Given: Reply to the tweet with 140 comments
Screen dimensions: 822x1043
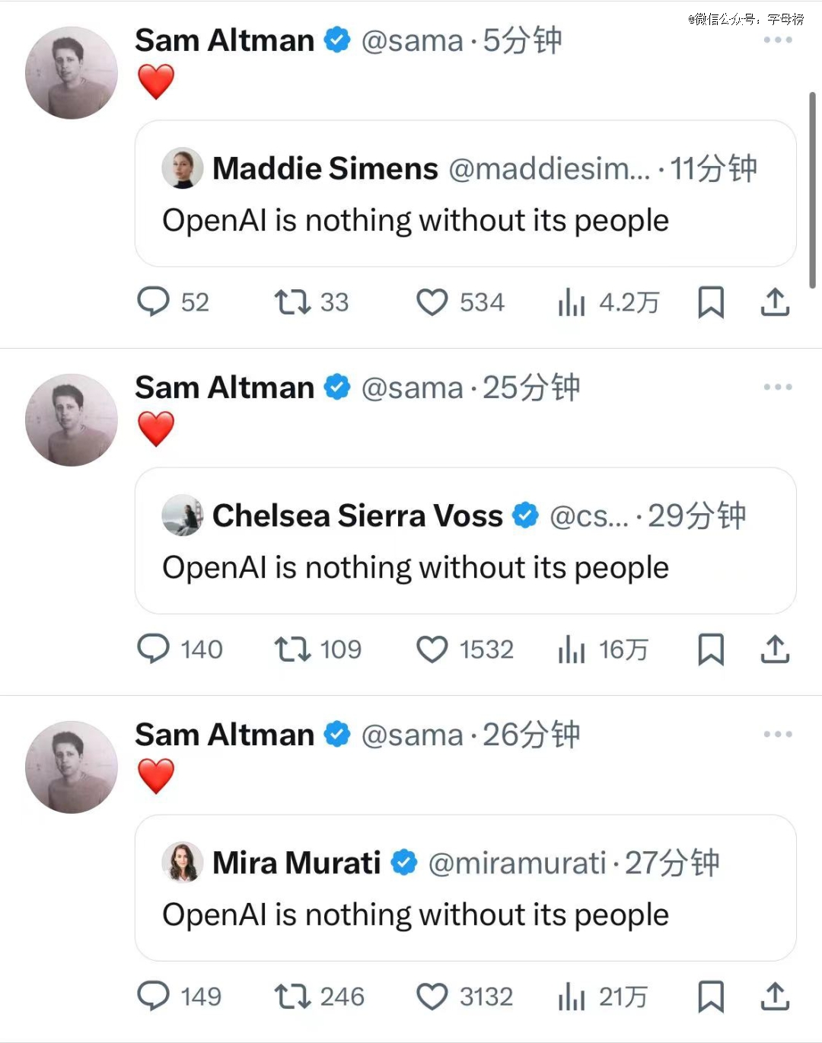Looking at the screenshot, I should (153, 649).
